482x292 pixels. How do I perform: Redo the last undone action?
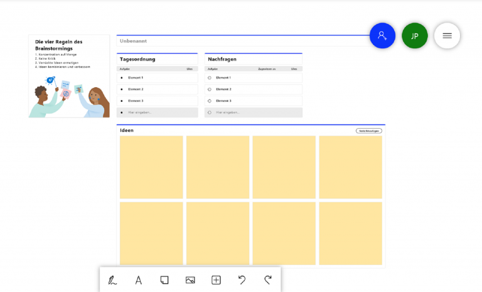click(x=268, y=279)
